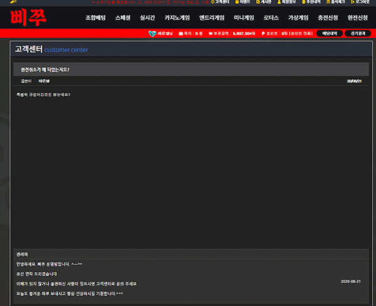Open the 카지노게임 menu
376x306 pixels.
pyautogui.click(x=177, y=18)
